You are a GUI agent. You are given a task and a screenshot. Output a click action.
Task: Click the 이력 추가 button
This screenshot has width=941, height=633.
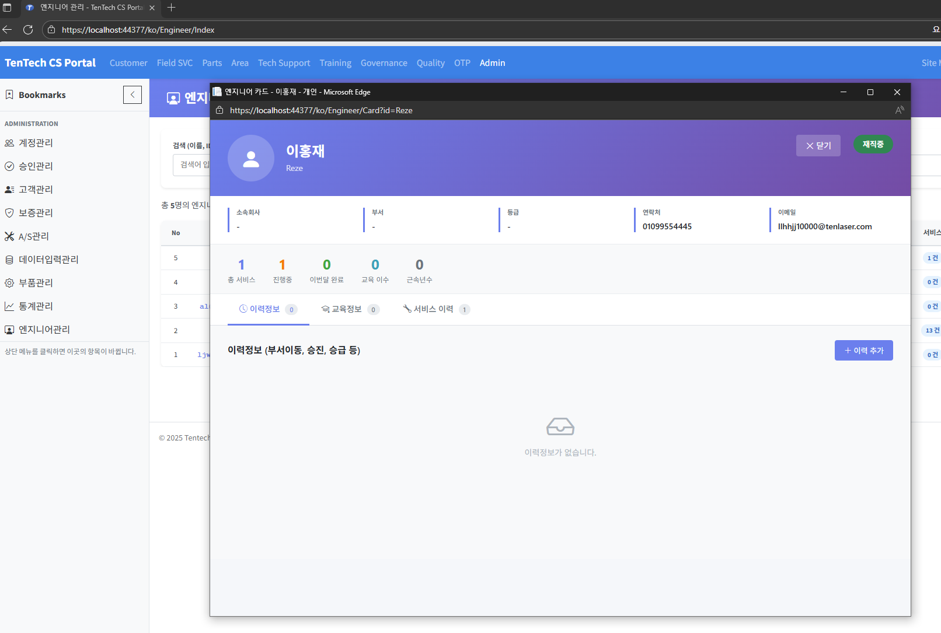click(863, 351)
